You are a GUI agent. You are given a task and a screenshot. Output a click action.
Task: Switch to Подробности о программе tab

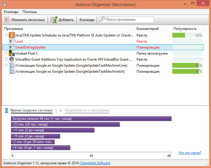[87, 110]
